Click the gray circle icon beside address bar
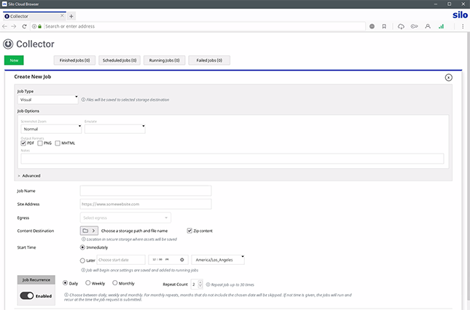This screenshot has width=470, height=310. point(372,26)
